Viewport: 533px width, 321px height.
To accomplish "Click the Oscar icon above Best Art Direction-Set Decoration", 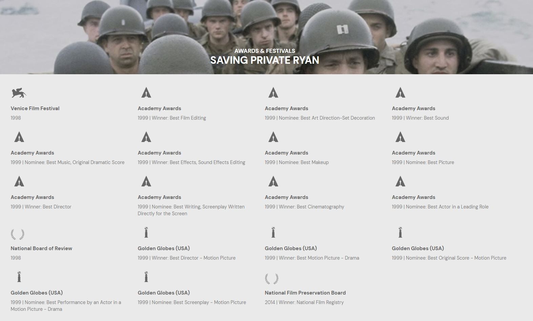I will 273,93.
